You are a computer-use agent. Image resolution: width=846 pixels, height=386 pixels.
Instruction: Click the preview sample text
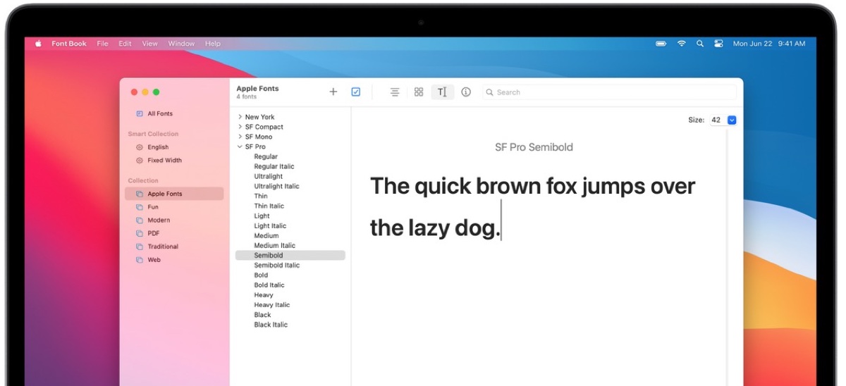pos(532,207)
